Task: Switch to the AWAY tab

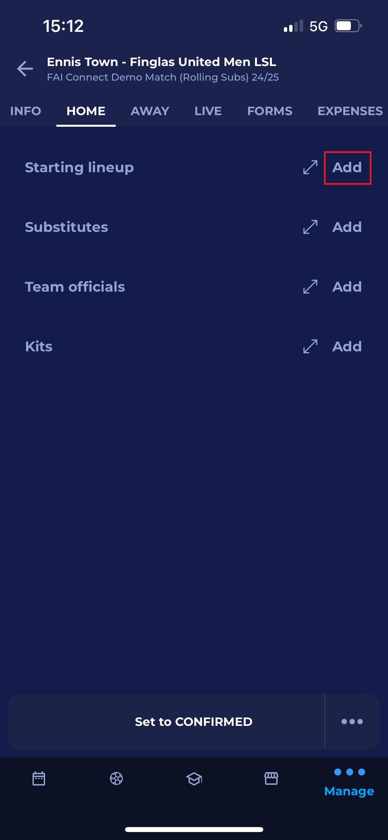Action: point(150,111)
